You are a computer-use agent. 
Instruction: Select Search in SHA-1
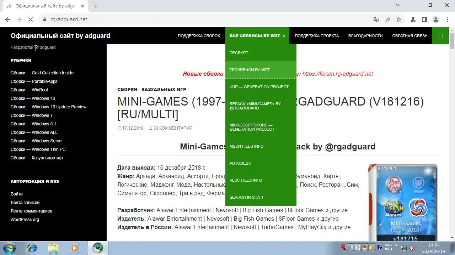[261, 197]
